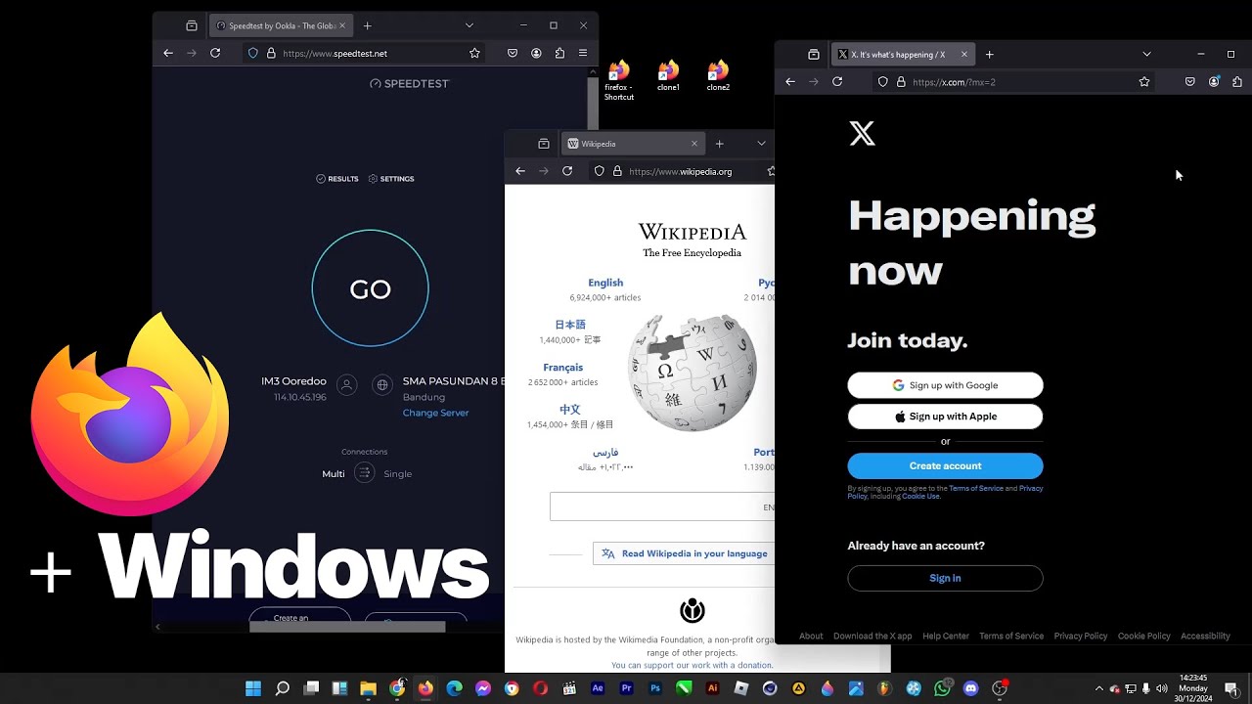Image resolution: width=1252 pixels, height=704 pixels.
Task: Open Pocket icon in Speedtest window toolbar
Action: point(512,53)
